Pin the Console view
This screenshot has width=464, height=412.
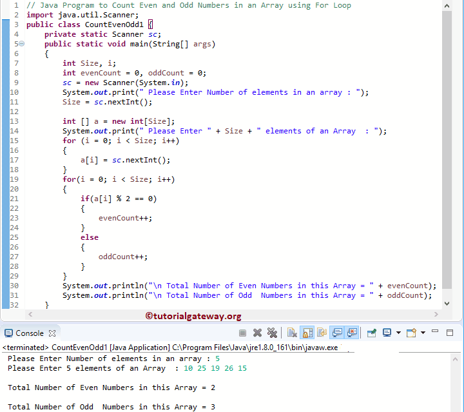click(372, 333)
